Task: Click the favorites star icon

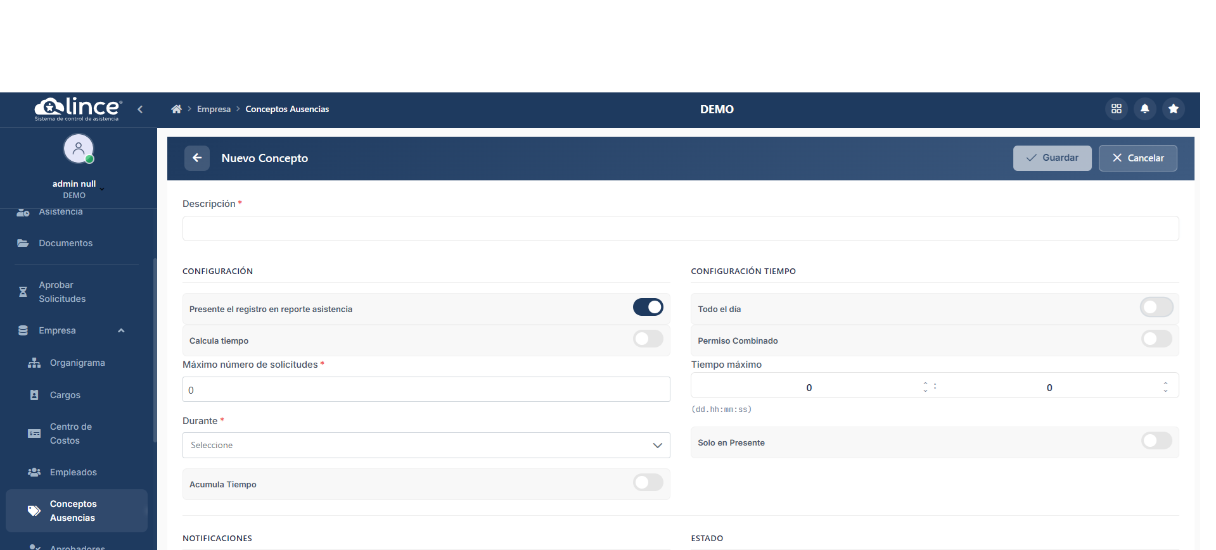Action: 1173,109
